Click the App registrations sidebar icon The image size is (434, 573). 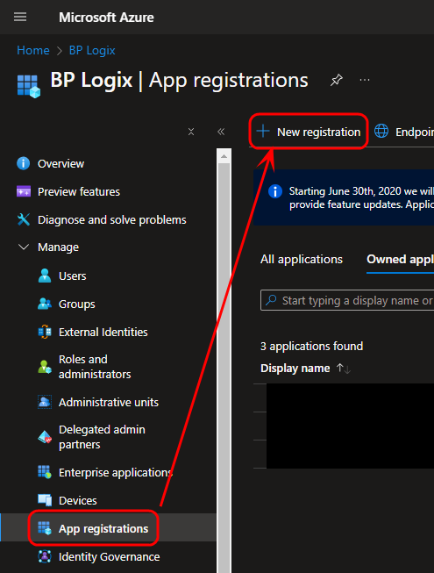coord(45,528)
